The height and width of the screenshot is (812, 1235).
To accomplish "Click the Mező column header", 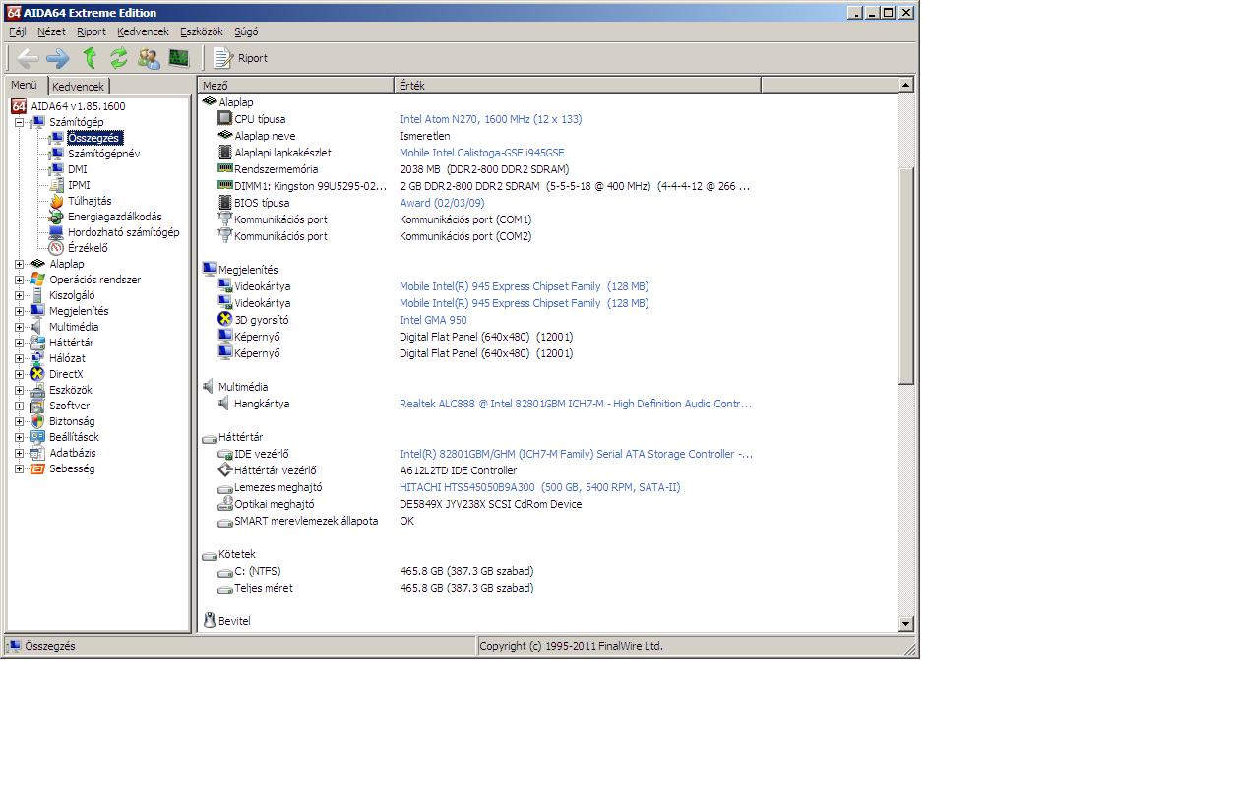I will click(x=296, y=86).
